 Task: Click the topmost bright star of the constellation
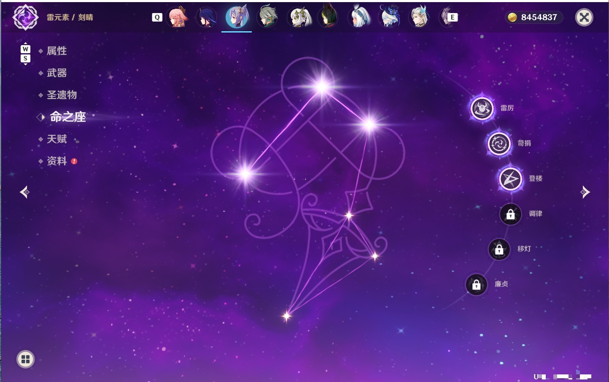pyautogui.click(x=322, y=87)
